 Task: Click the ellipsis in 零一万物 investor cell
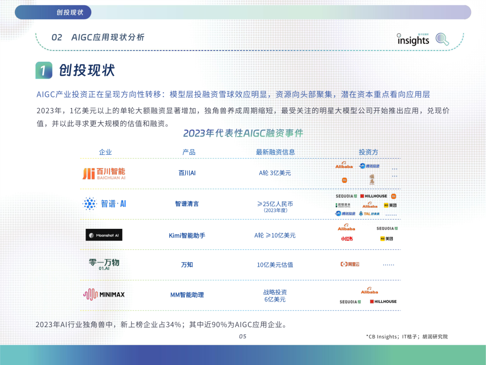coord(389,265)
